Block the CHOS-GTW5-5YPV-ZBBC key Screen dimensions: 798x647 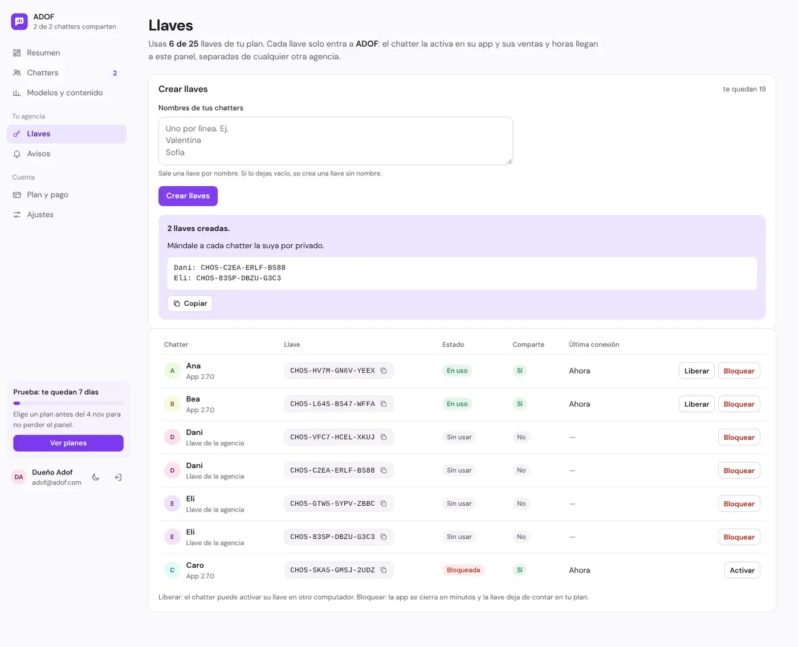point(739,503)
